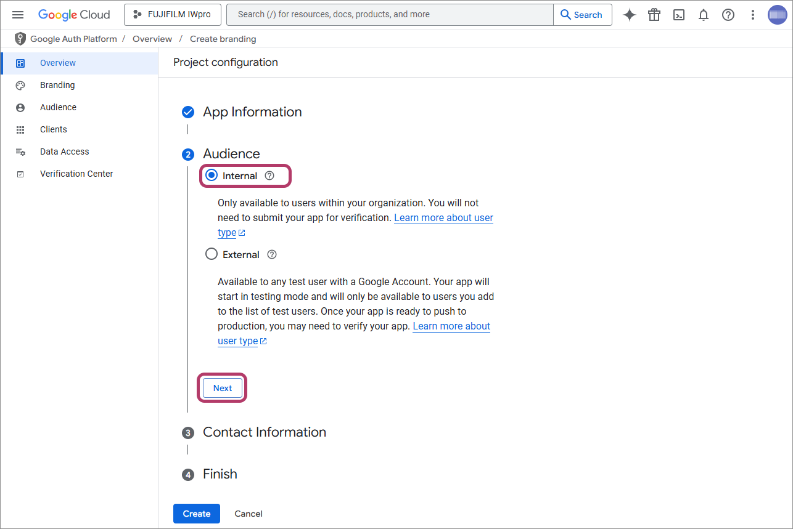
Task: Open Data Access in the sidebar
Action: point(64,151)
